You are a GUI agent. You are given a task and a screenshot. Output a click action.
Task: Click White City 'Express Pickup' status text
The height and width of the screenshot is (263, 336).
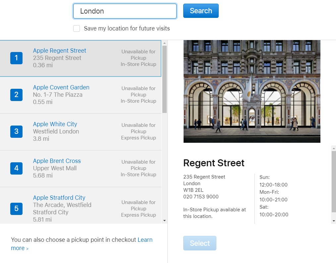(x=139, y=138)
